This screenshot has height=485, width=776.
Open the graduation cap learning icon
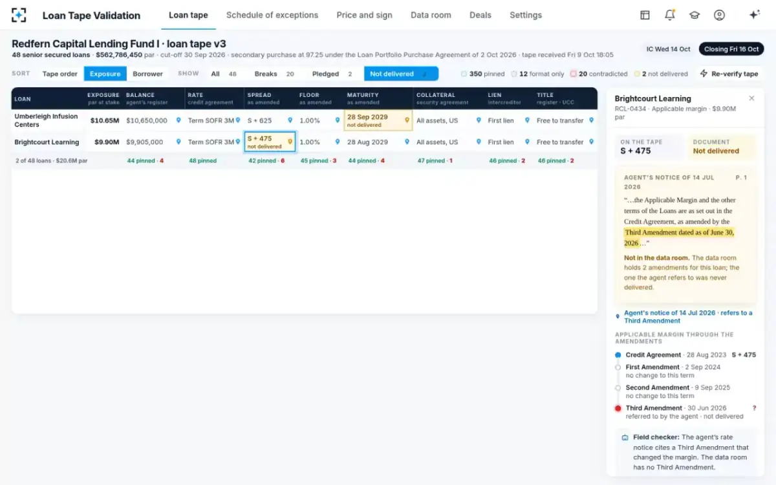(x=695, y=15)
